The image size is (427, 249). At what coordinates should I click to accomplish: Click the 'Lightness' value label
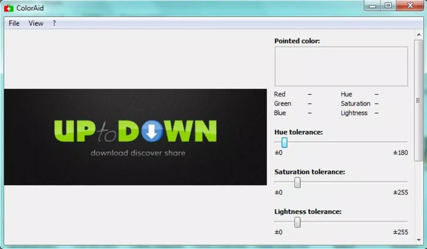(354, 113)
